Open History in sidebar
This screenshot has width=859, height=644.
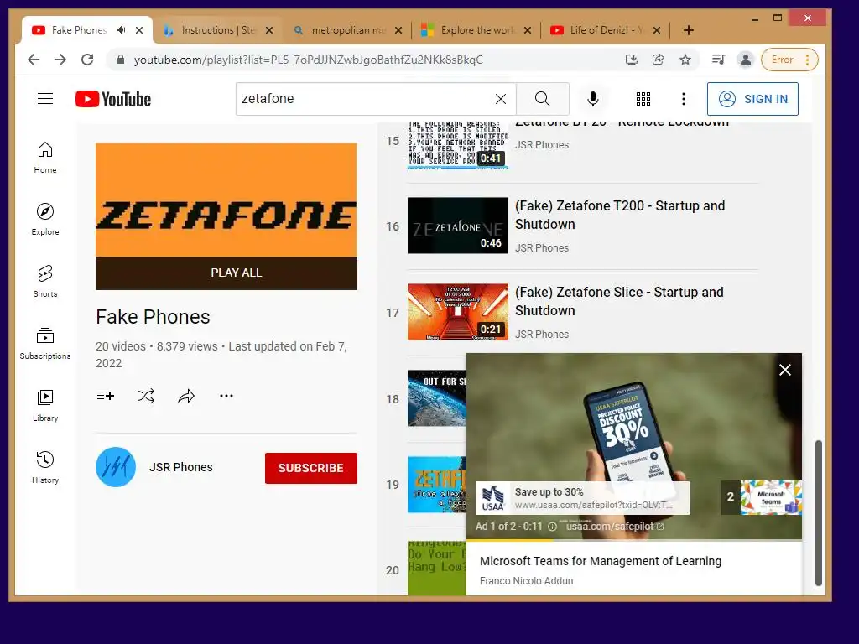tap(45, 467)
